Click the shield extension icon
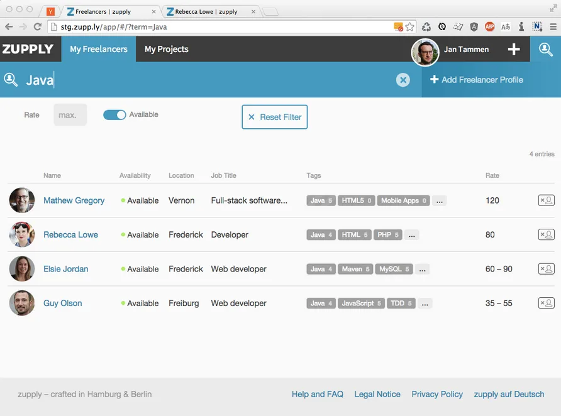This screenshot has height=416, width=561. point(474,27)
